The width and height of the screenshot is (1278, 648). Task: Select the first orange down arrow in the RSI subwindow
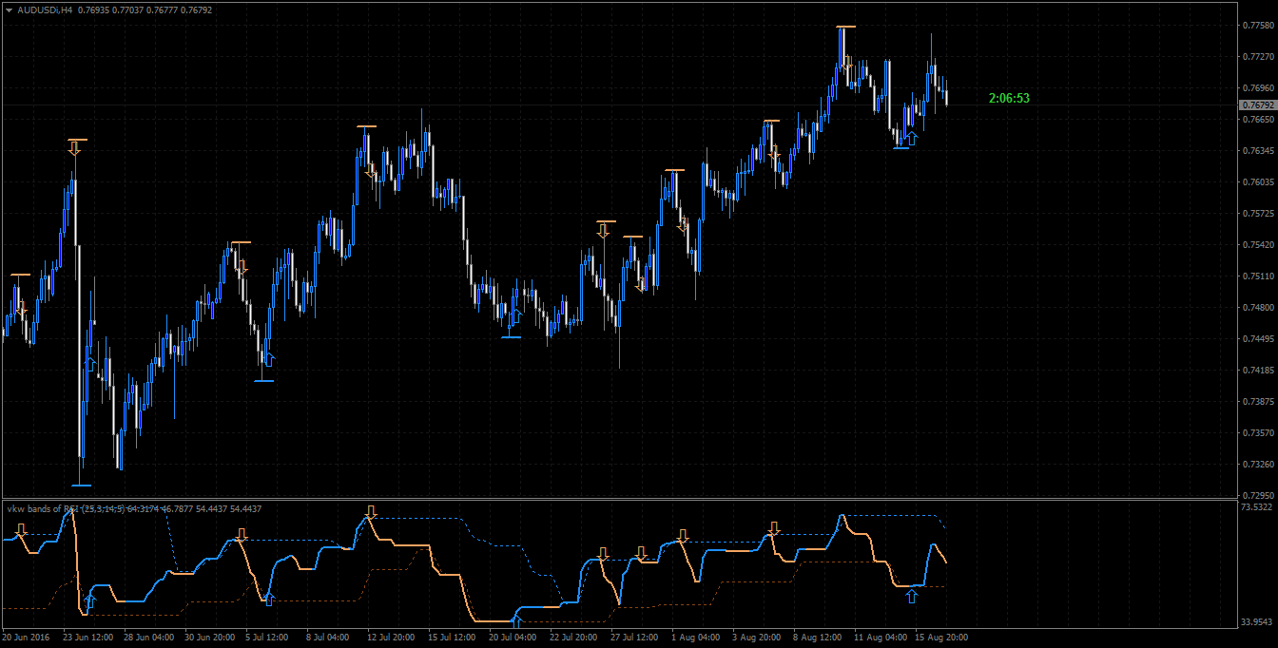(22, 530)
